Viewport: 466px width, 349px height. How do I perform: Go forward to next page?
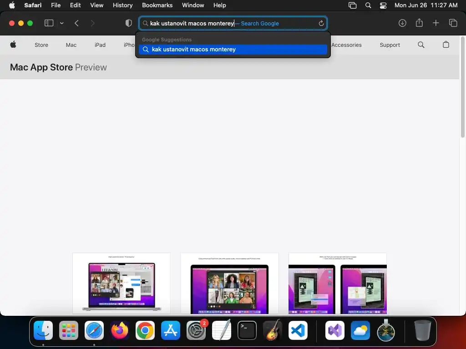92,23
